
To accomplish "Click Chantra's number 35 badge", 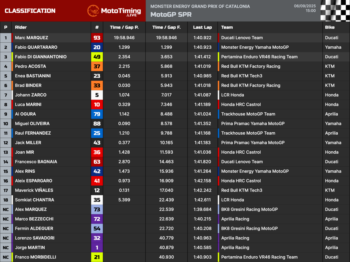I will 97,200.
